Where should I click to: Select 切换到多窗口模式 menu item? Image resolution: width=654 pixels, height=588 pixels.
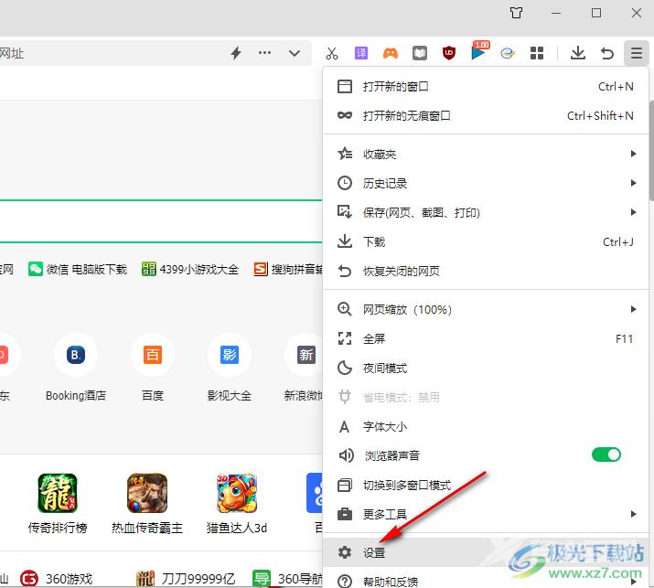[486, 485]
